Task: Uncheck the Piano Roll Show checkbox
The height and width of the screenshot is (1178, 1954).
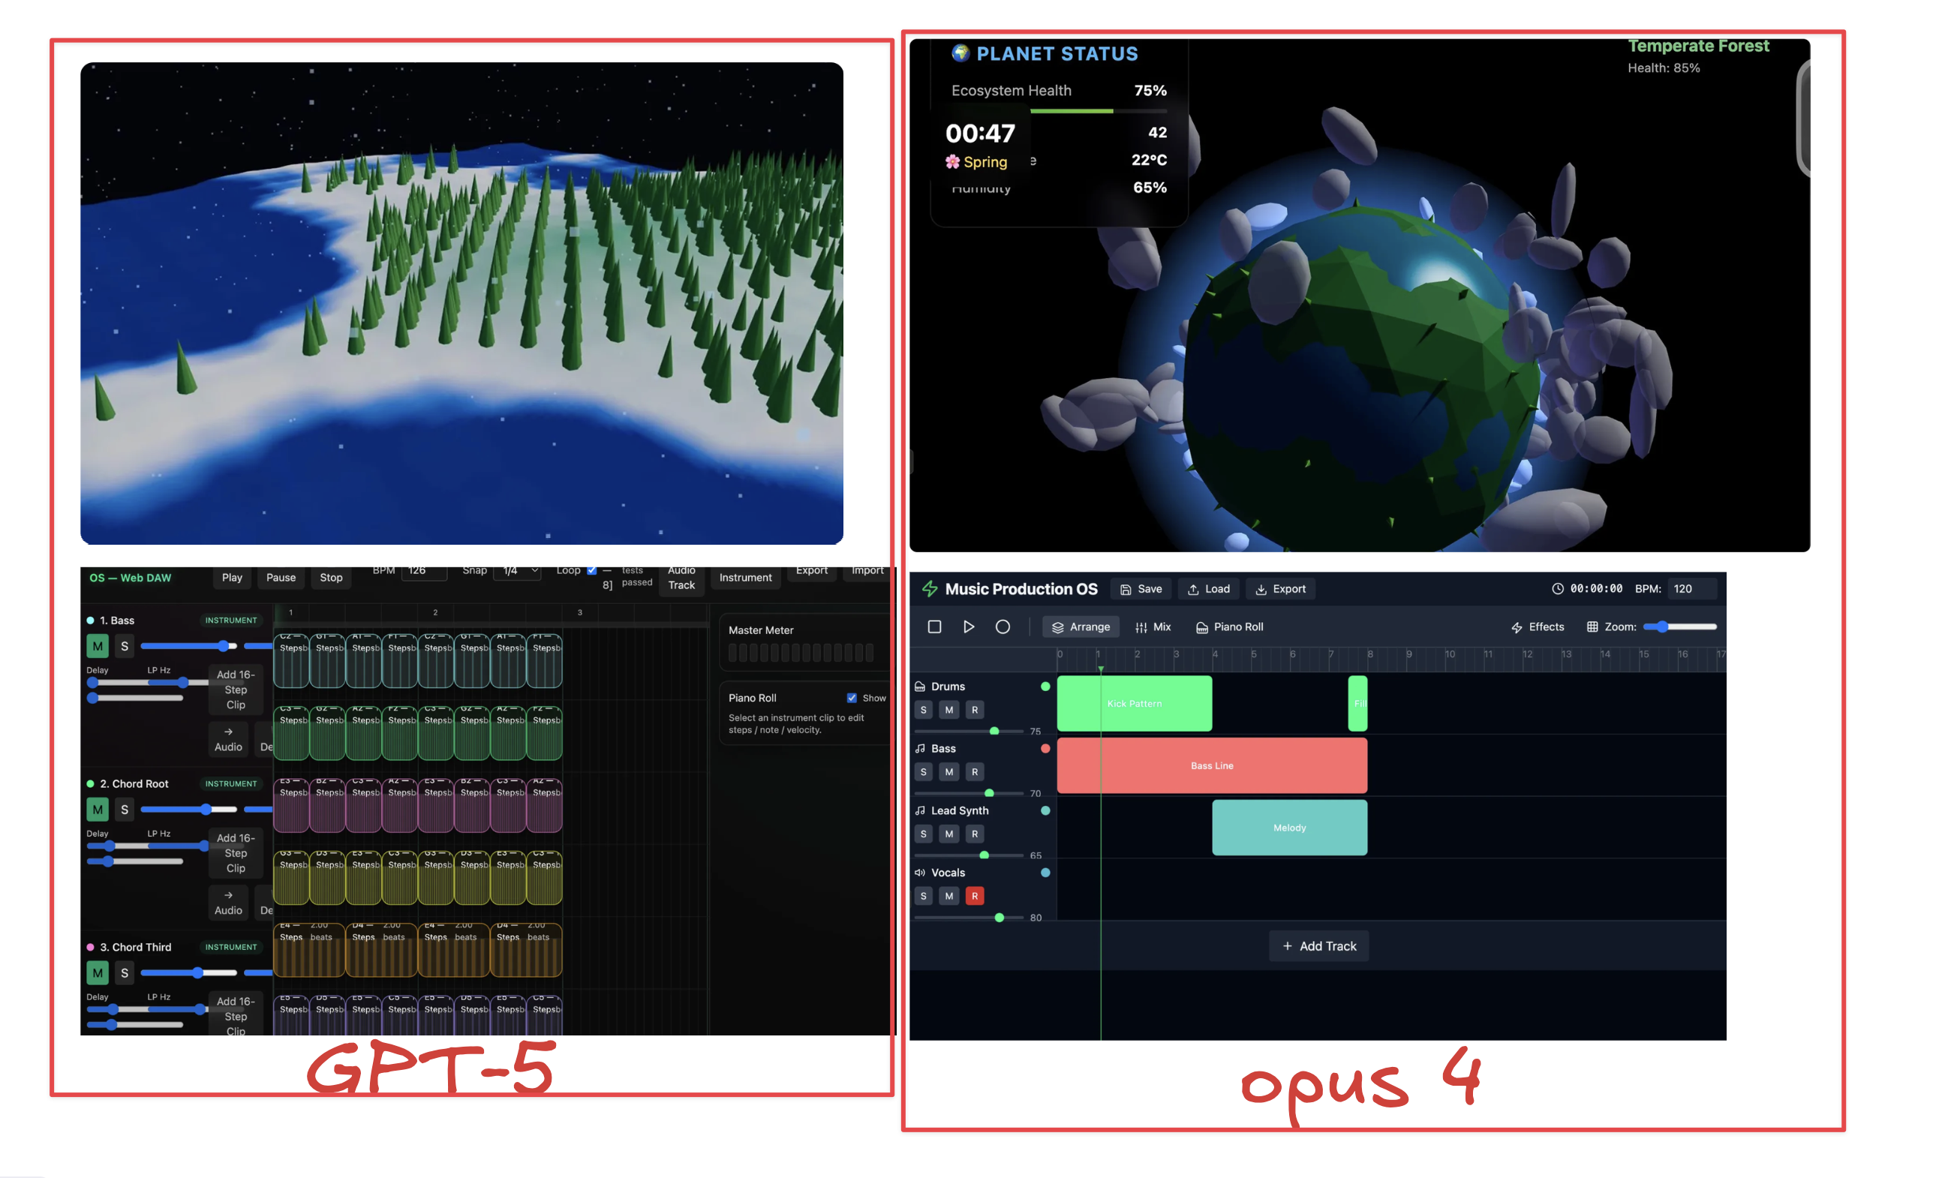Action: point(852,699)
